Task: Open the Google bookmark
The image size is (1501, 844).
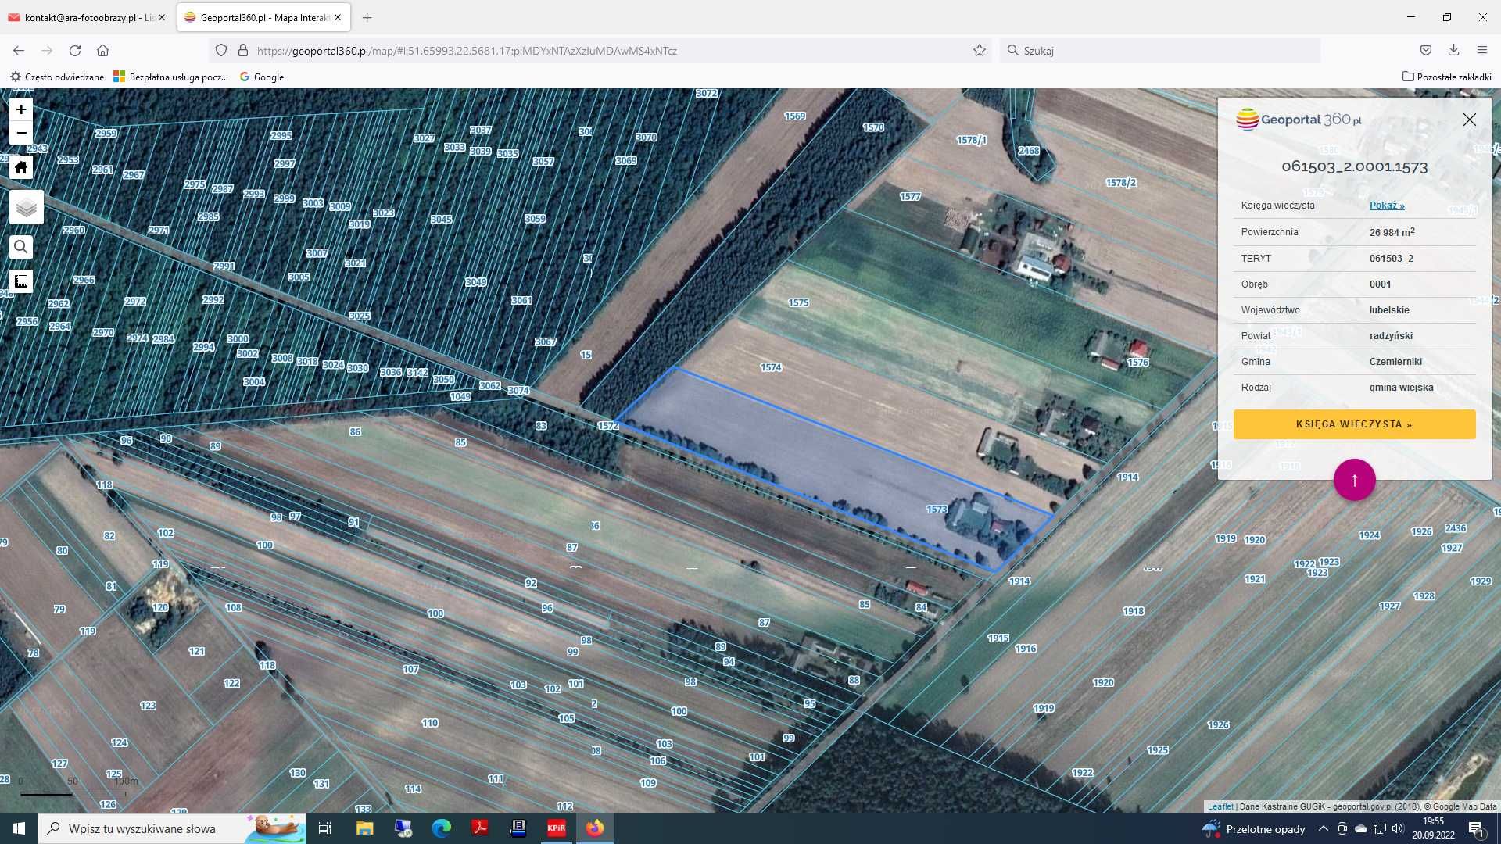Action: tap(262, 77)
